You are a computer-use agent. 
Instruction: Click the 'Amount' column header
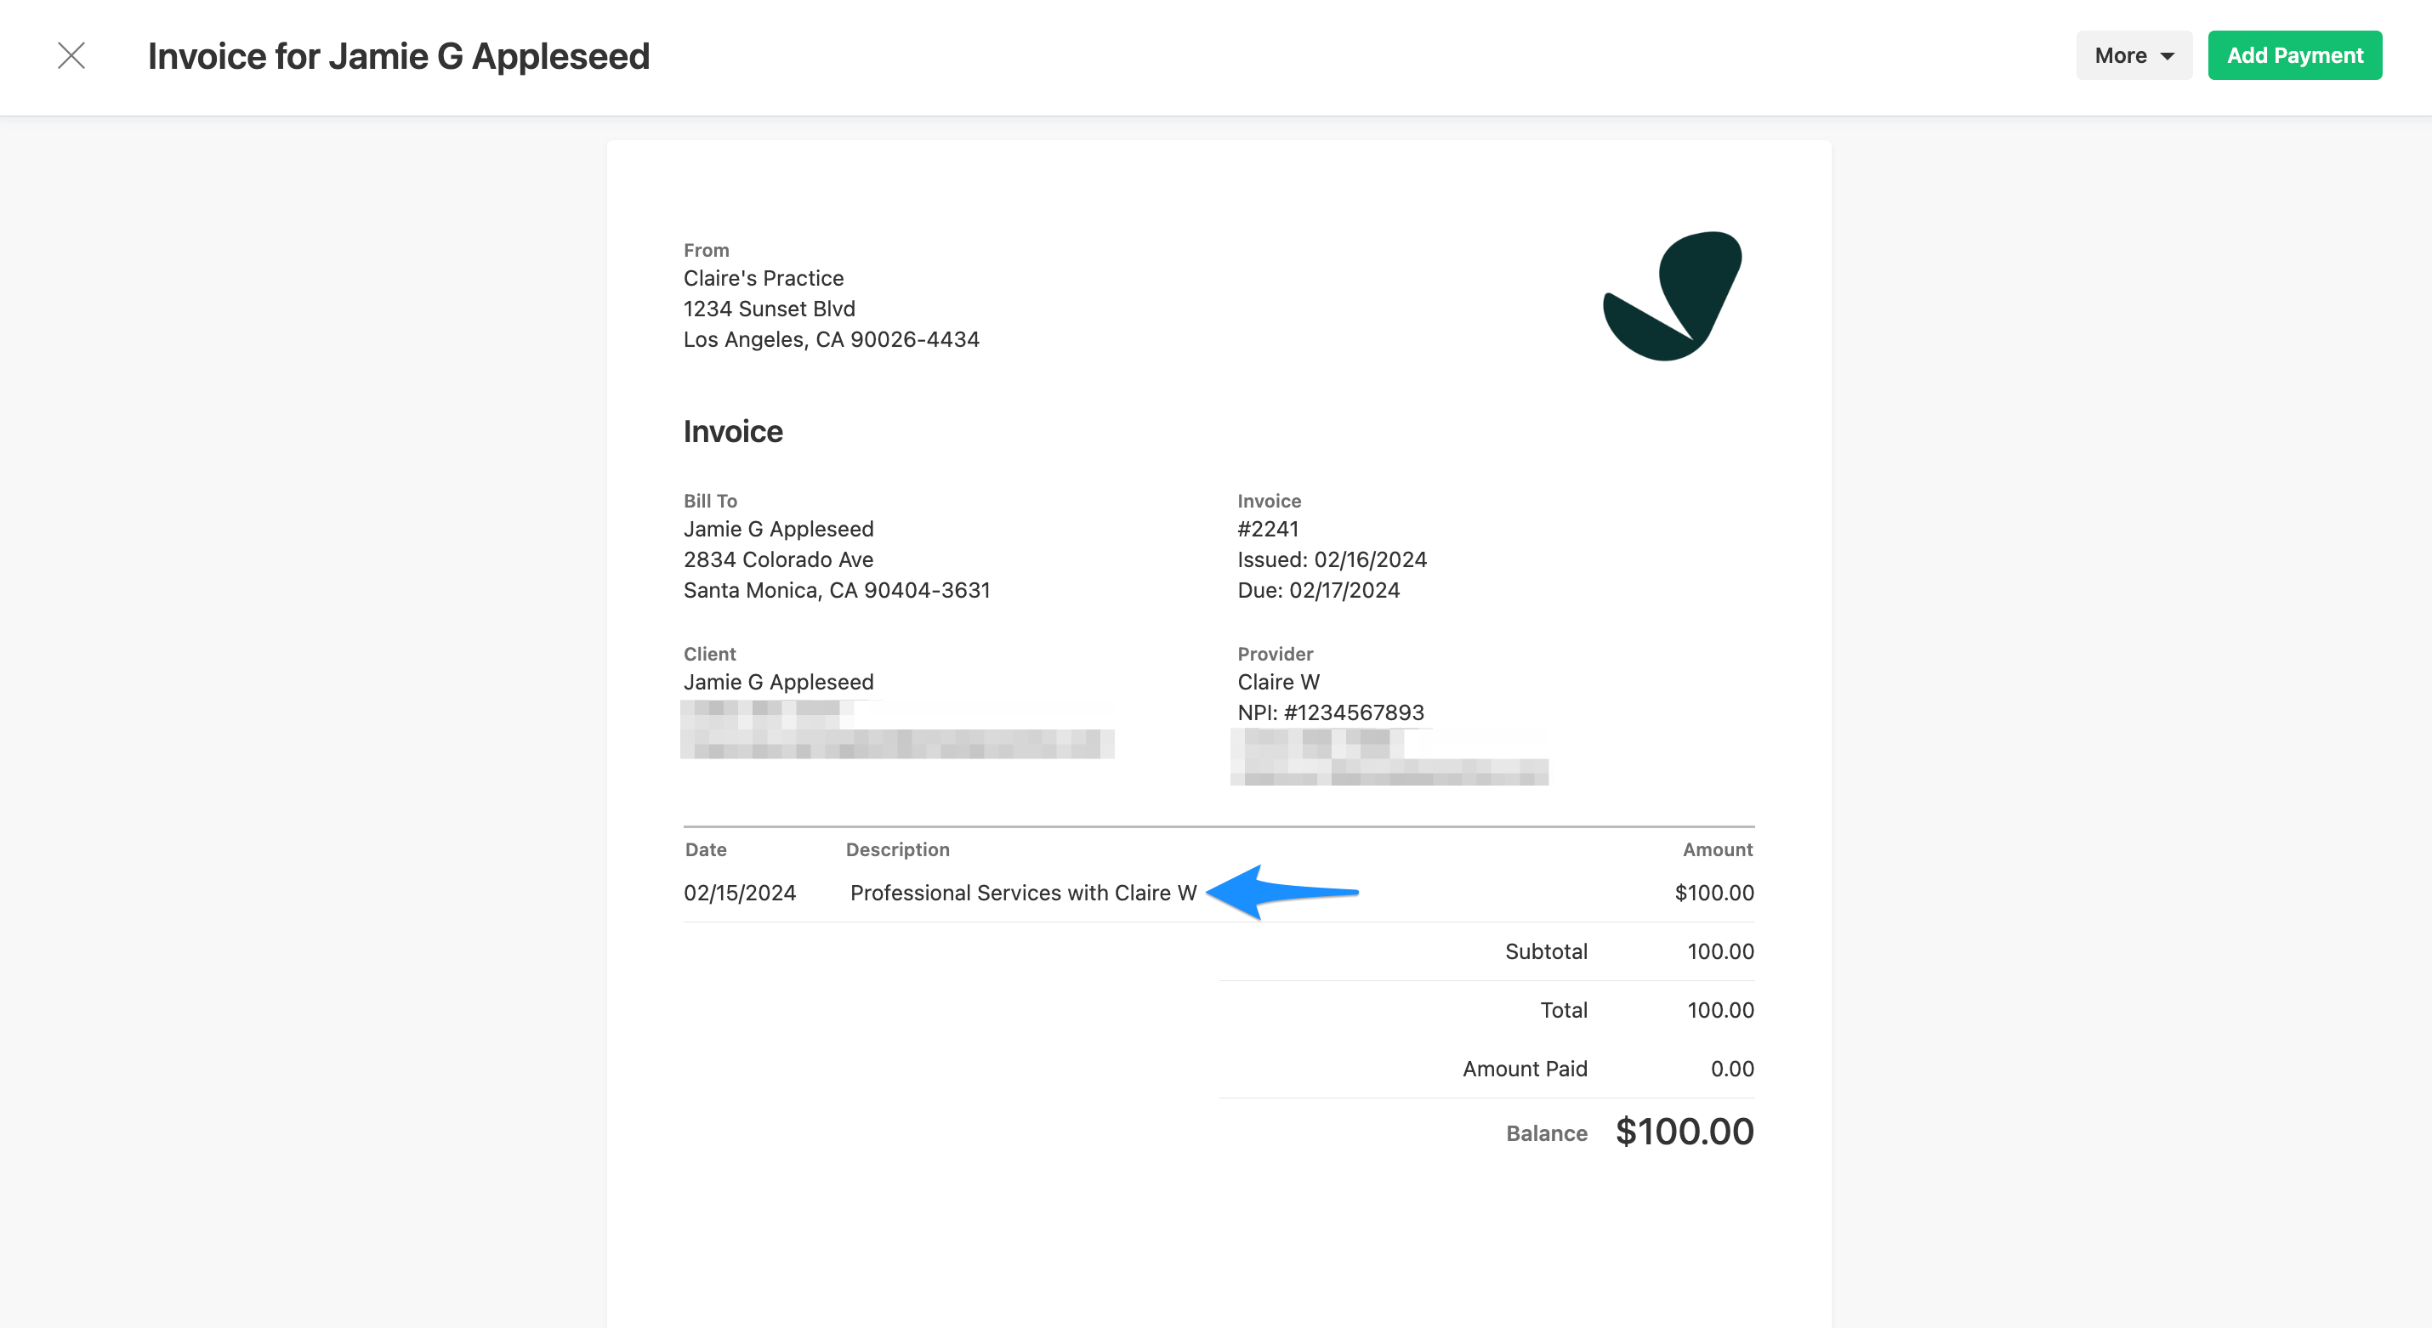coord(1718,849)
